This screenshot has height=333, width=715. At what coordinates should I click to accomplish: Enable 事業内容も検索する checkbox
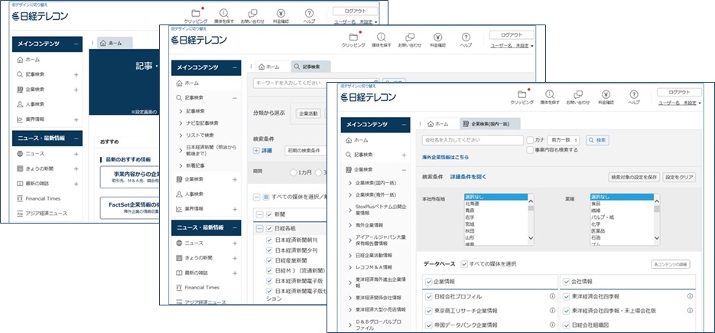tap(530, 150)
